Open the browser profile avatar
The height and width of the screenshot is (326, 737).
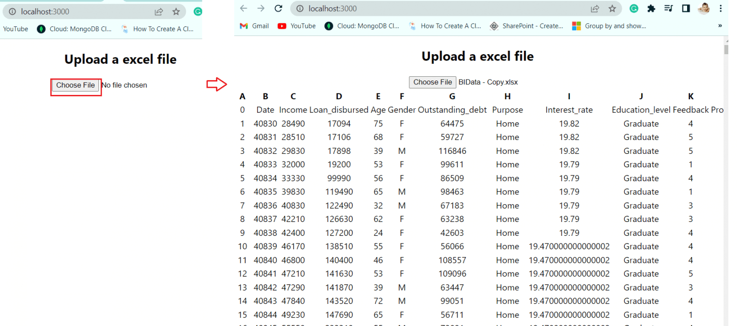point(703,8)
